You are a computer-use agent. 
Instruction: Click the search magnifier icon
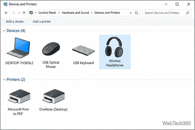[x=187, y=13]
